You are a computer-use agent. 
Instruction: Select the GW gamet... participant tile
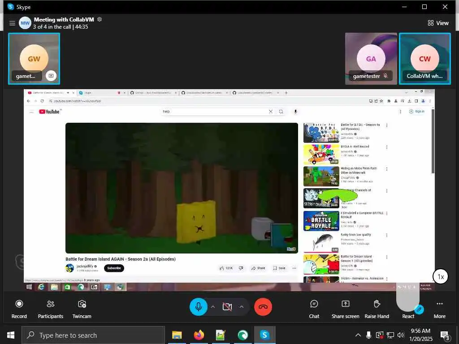tap(34, 59)
